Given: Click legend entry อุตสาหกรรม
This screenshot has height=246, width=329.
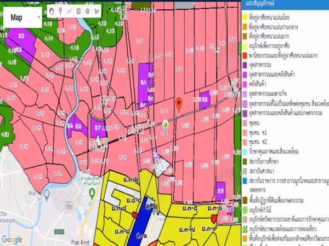Looking at the screenshot, I should click(x=260, y=65).
